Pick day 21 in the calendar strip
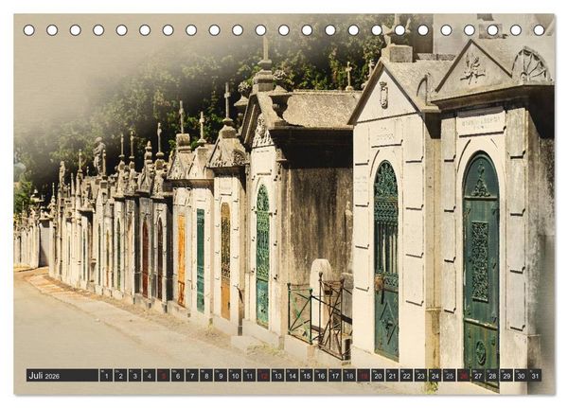 [x=392, y=376]
